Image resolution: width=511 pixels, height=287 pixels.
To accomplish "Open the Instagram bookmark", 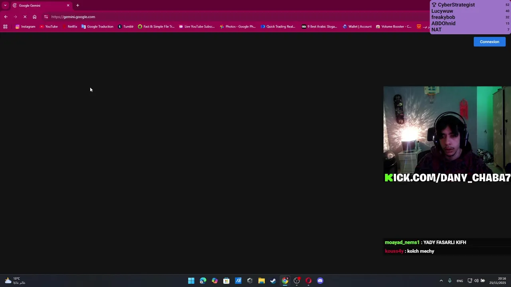I will point(25,27).
